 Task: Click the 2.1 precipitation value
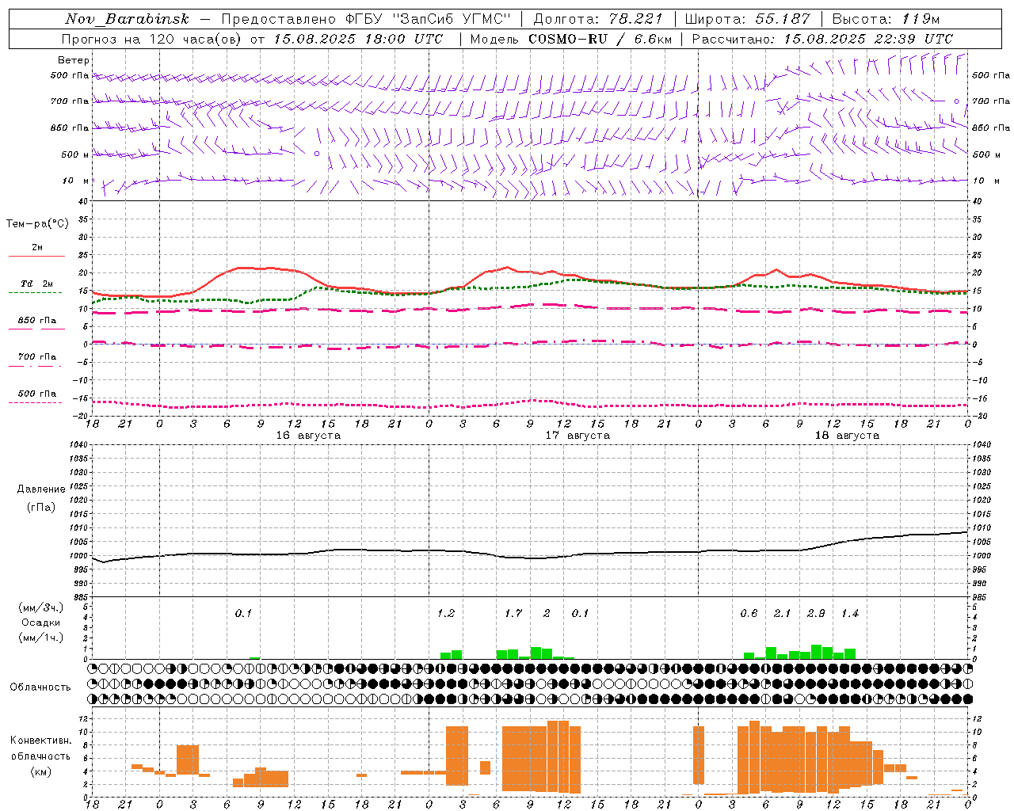[x=782, y=613]
